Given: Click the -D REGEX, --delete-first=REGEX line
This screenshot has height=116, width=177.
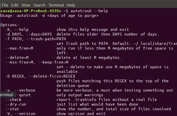Looking at the screenshot, I should [40, 76].
